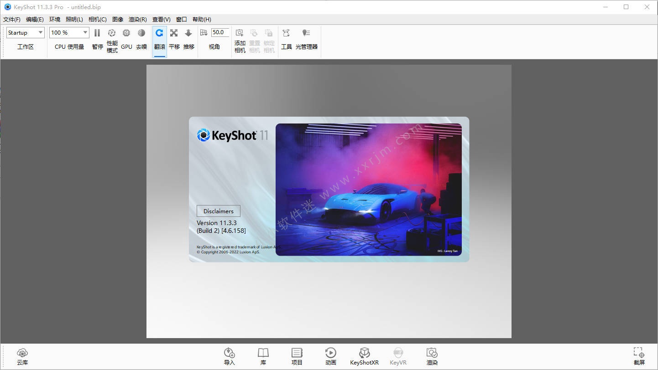The height and width of the screenshot is (370, 658).
Task: Enable GPU rendering mode
Action: coord(126,39)
